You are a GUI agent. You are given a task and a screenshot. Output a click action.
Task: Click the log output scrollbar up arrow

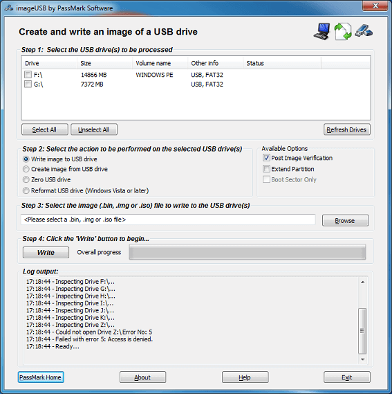tap(363, 283)
